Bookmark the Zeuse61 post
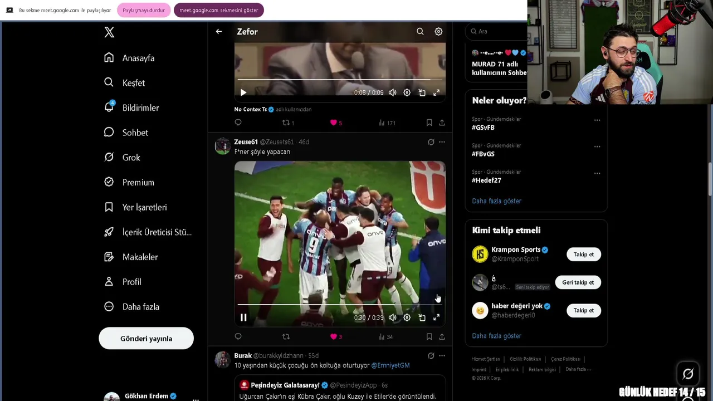Viewport: 713px width, 401px height. coord(429,336)
